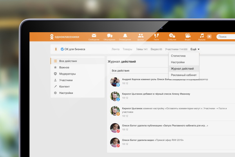Screen dimensions: 235x157
Task: Select Журнал действий in the dropdown
Action: coord(182,69)
